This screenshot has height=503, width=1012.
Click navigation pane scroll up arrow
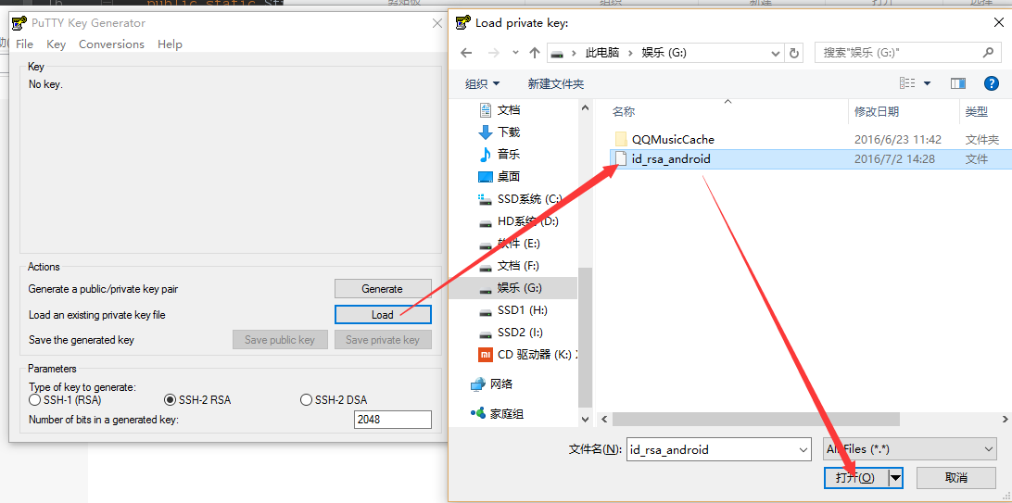pos(585,108)
